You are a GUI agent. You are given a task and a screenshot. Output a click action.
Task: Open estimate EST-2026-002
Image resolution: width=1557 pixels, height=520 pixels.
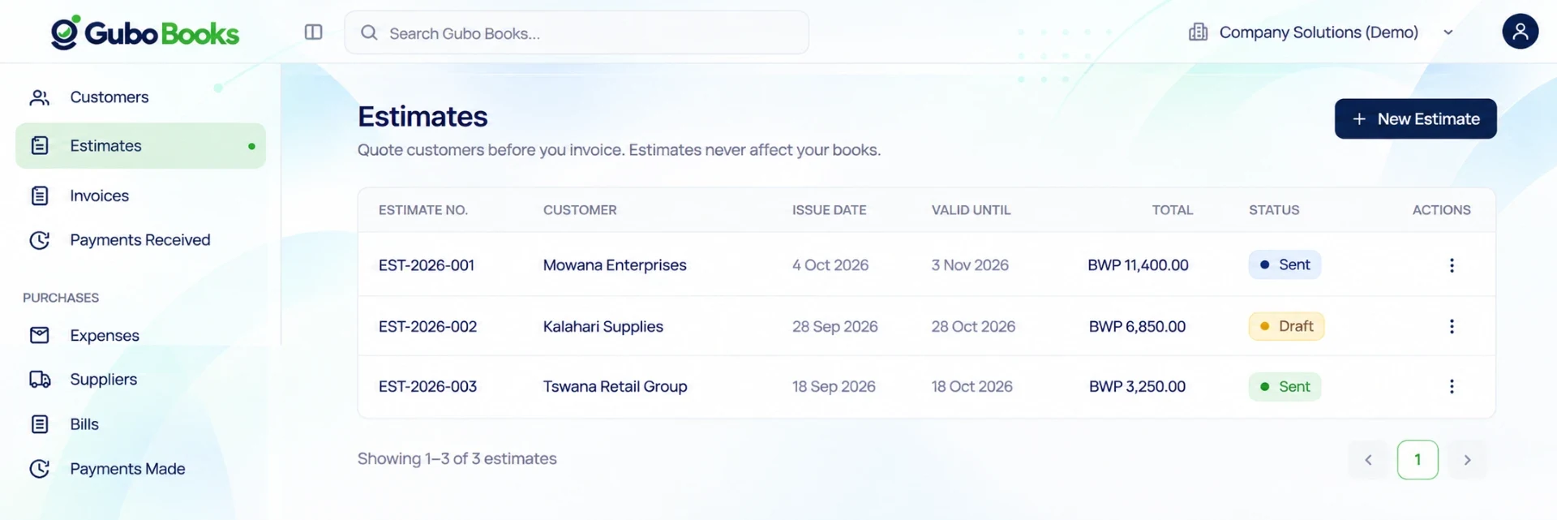coord(427,326)
